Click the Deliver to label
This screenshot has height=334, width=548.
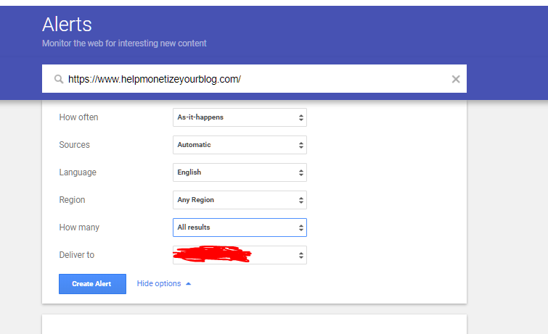coord(77,255)
